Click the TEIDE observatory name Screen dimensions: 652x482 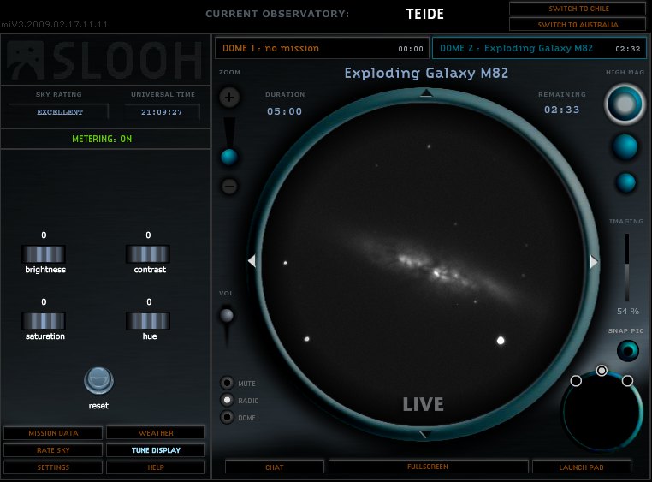point(425,15)
